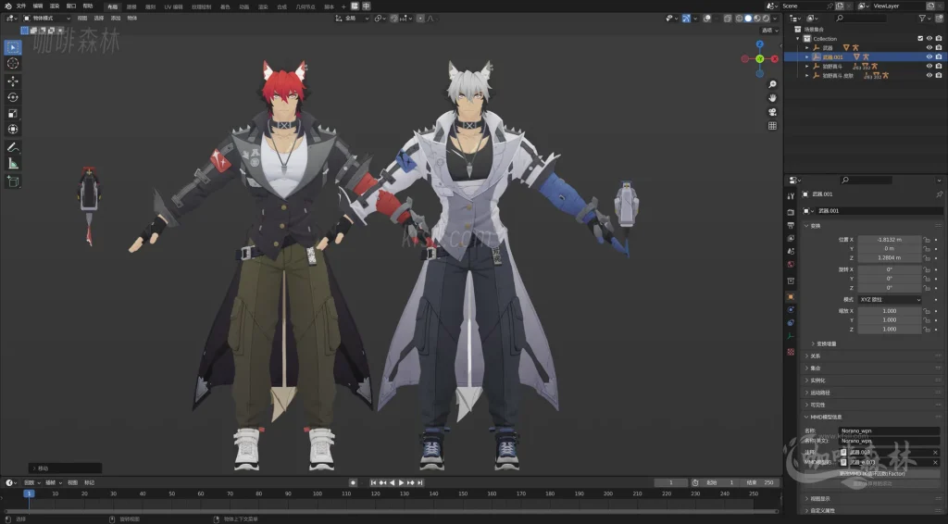Switch to the UV 编辑 workspace tab

click(x=173, y=6)
